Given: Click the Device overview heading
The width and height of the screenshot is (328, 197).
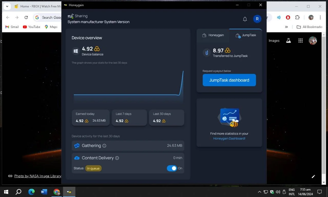Looking at the screenshot, I should 87,38.
